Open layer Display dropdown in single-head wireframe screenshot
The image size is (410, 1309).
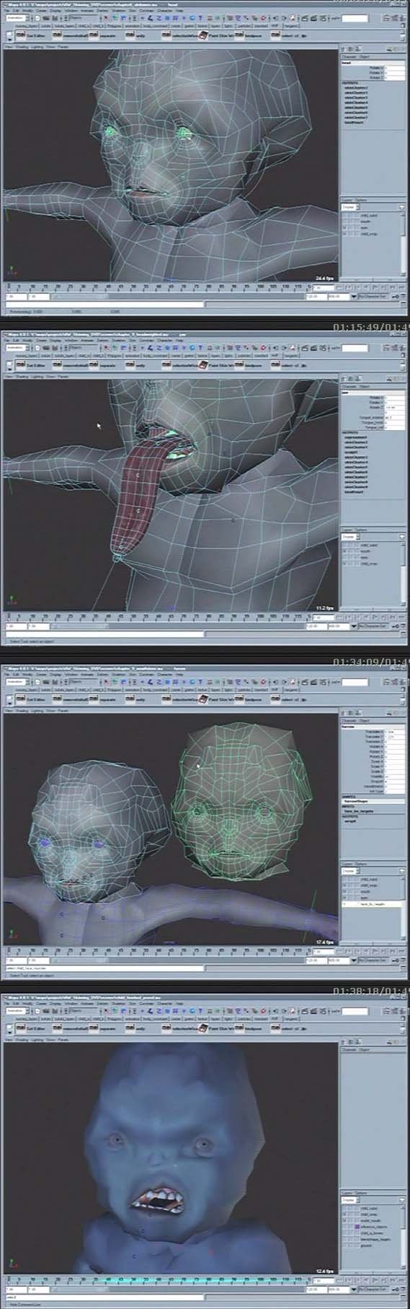click(350, 206)
